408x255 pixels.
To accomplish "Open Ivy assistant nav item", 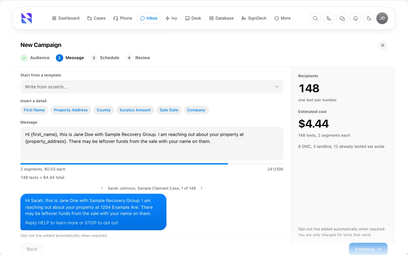I will pos(171,18).
